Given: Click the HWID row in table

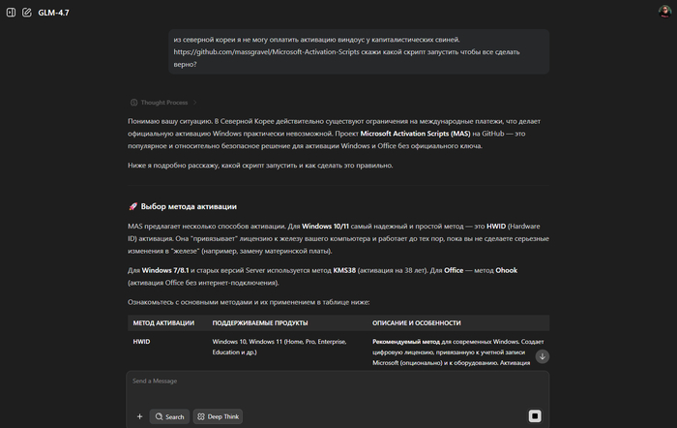Looking at the screenshot, I should point(142,342).
